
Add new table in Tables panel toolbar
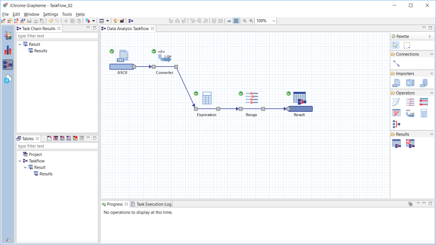[49, 138]
